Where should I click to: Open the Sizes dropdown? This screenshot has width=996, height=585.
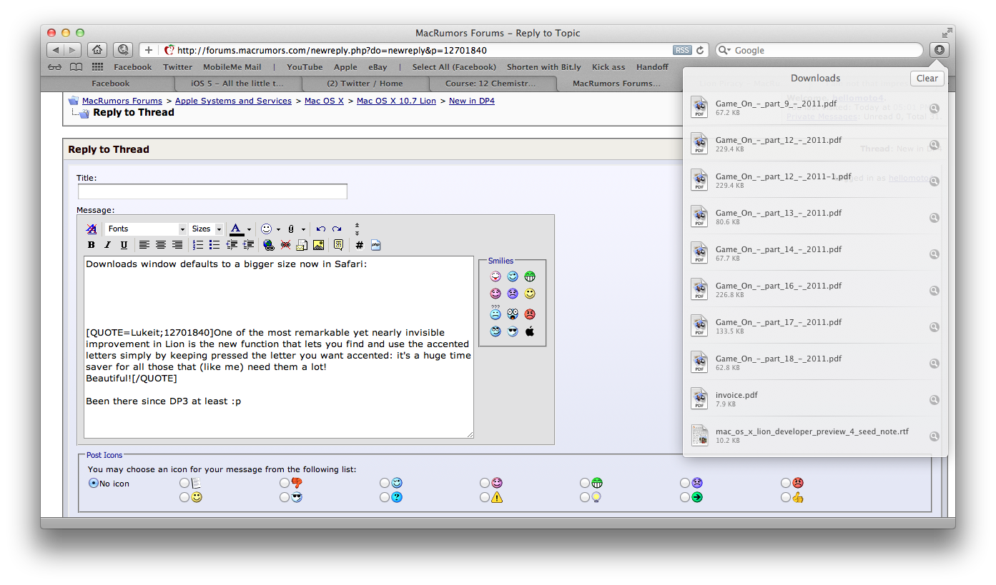[x=207, y=229]
